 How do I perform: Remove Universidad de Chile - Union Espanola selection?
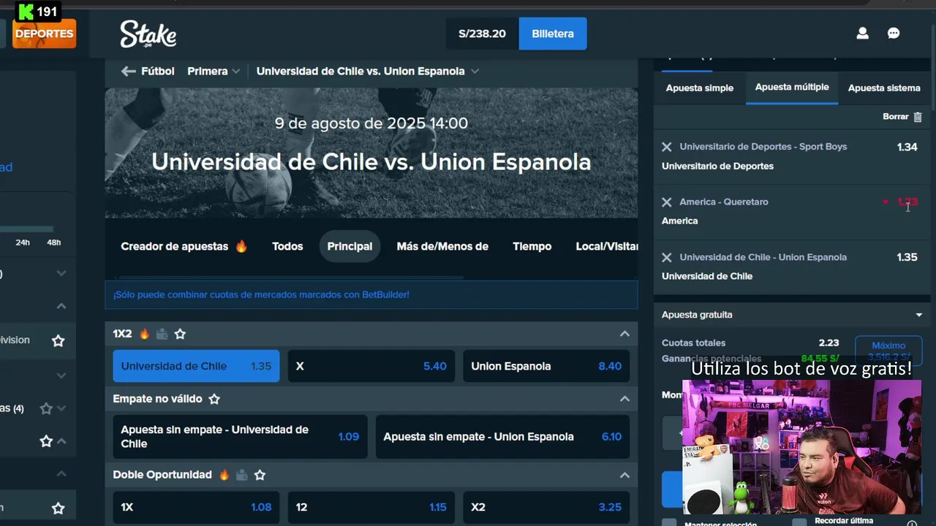tap(666, 257)
